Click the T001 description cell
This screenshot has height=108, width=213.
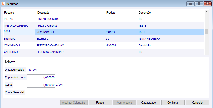[x=142, y=32]
